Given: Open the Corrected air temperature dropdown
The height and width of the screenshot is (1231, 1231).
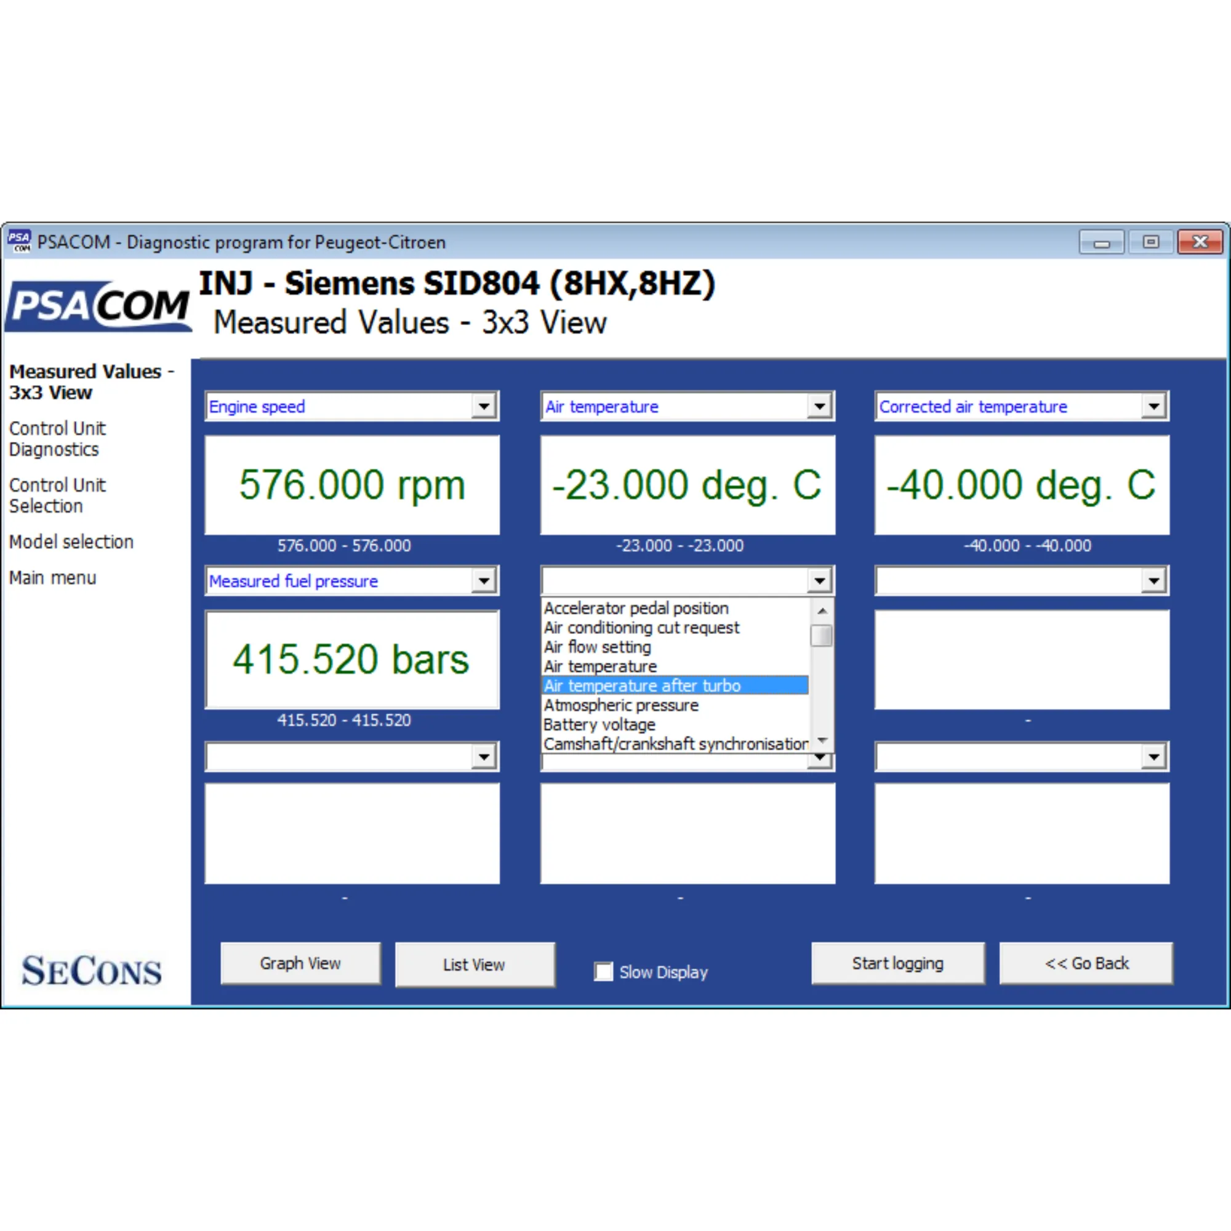Looking at the screenshot, I should [x=1153, y=406].
